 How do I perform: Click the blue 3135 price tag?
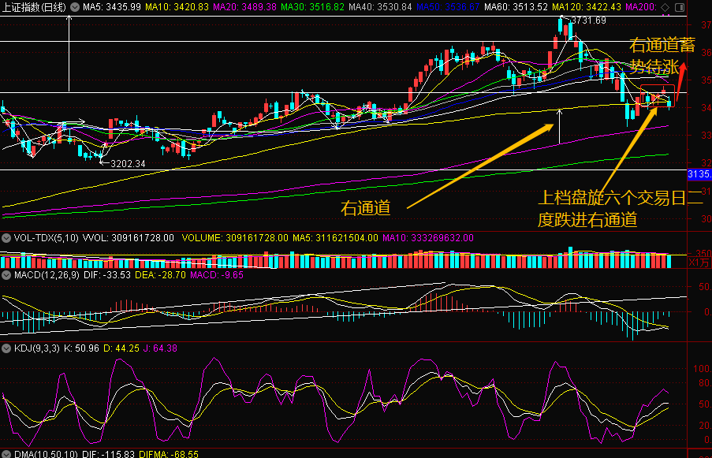pyautogui.click(x=699, y=174)
